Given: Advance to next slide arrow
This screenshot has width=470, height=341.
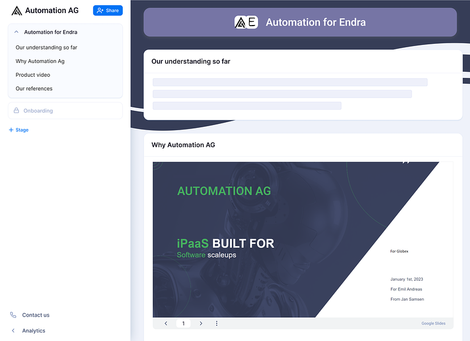Looking at the screenshot, I should click(x=201, y=323).
